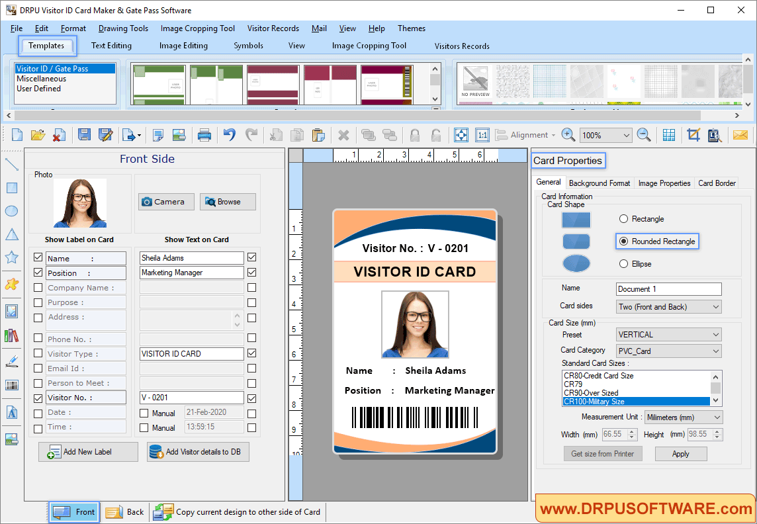
Task: Switch to the Symbols ribbon tab
Action: [x=249, y=46]
